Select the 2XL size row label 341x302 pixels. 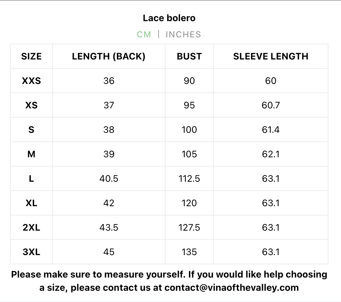point(31,228)
